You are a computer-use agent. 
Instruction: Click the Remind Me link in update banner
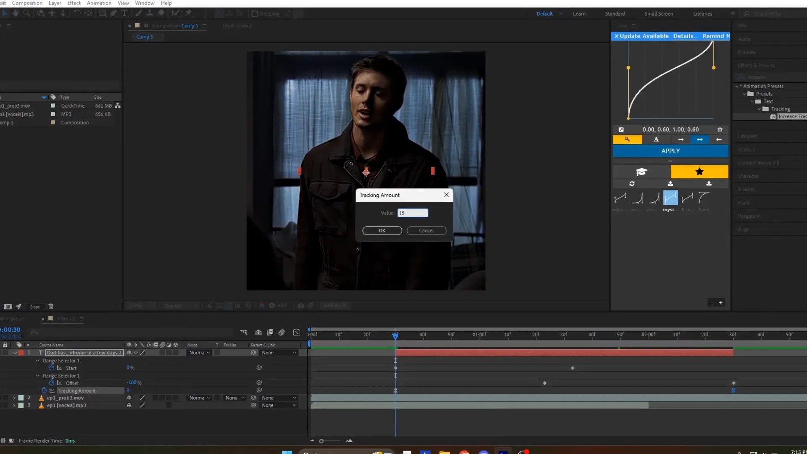(x=716, y=36)
